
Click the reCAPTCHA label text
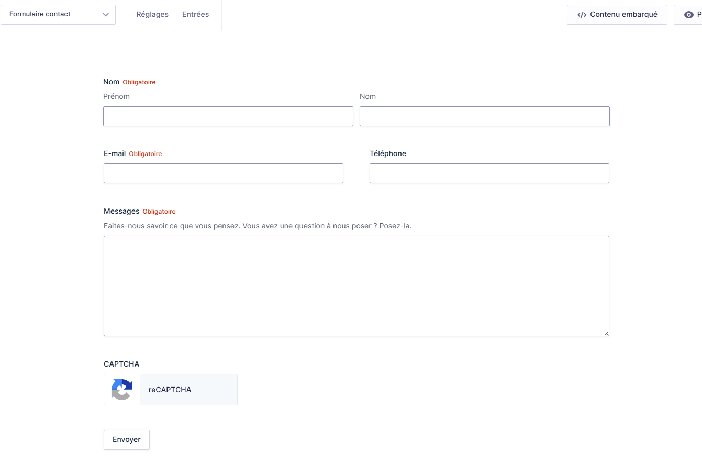pos(170,390)
